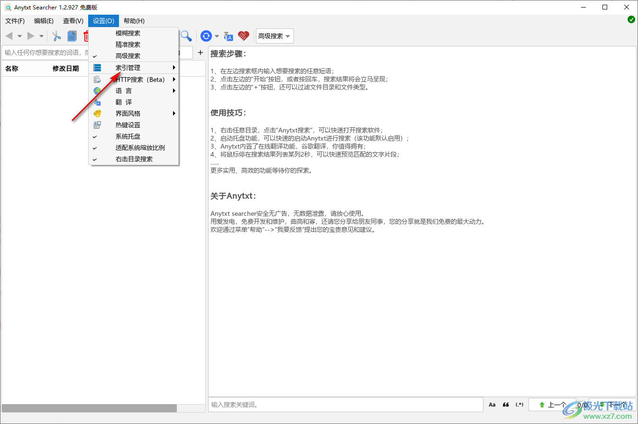The width and height of the screenshot is (638, 424).
Task: Click the blue document copy icon
Action: [72, 36]
